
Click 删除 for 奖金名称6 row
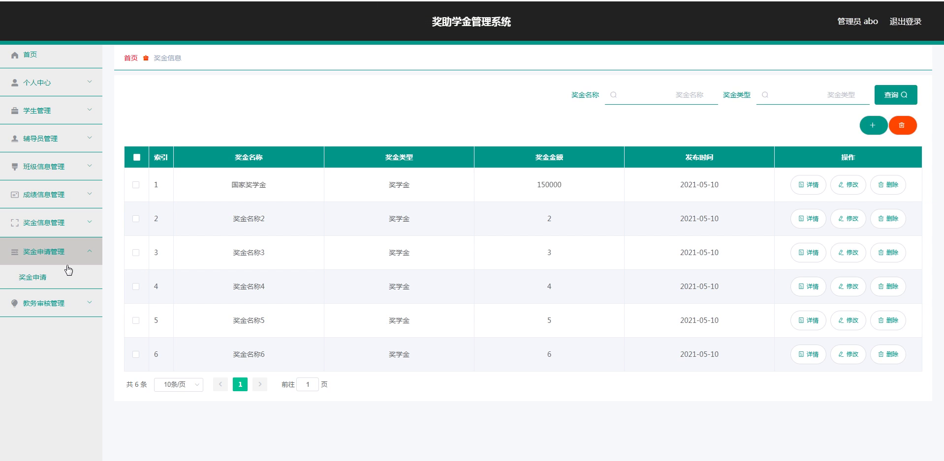point(888,354)
